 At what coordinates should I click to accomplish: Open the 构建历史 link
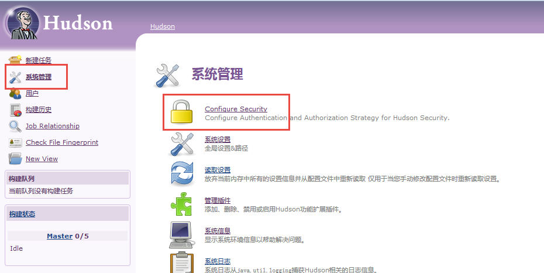tap(39, 110)
